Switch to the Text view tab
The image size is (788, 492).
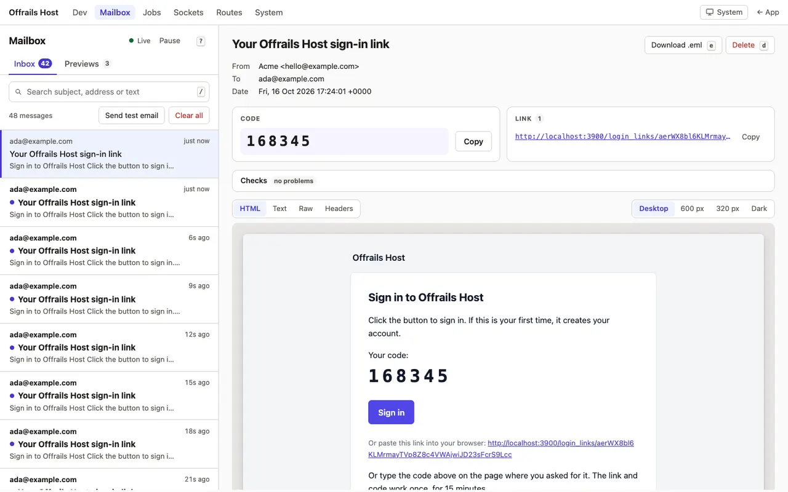coord(279,208)
